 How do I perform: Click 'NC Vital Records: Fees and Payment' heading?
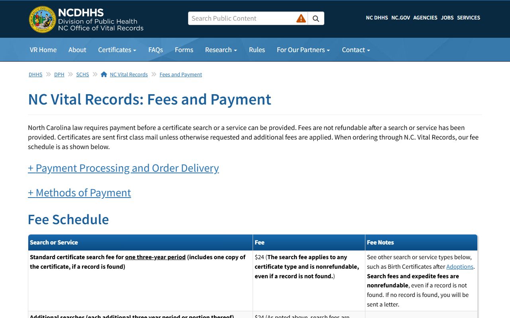click(x=149, y=99)
